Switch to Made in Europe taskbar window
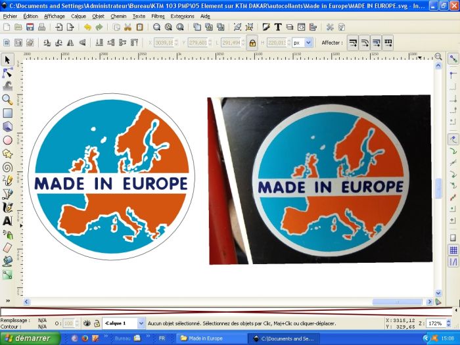 point(210,338)
